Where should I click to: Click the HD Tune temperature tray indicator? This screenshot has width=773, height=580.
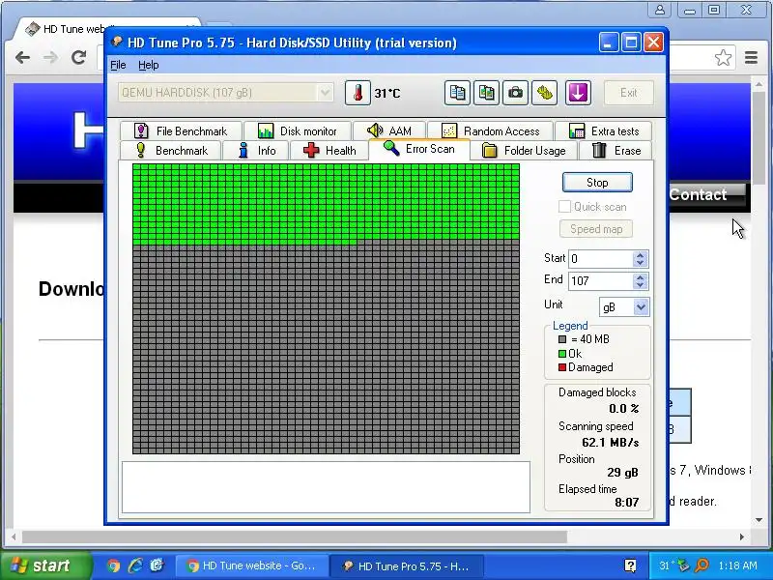point(665,565)
